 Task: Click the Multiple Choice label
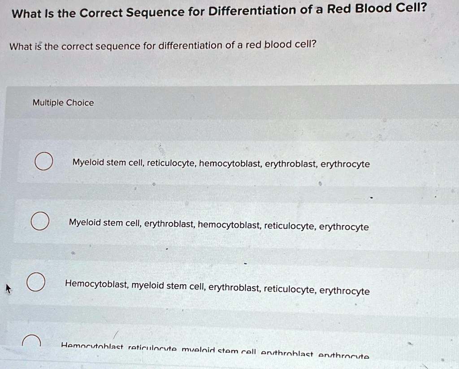click(x=63, y=103)
